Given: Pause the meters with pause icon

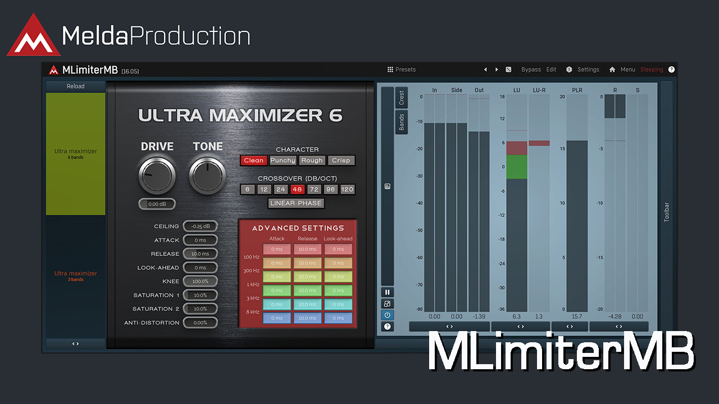Looking at the screenshot, I should tap(388, 292).
